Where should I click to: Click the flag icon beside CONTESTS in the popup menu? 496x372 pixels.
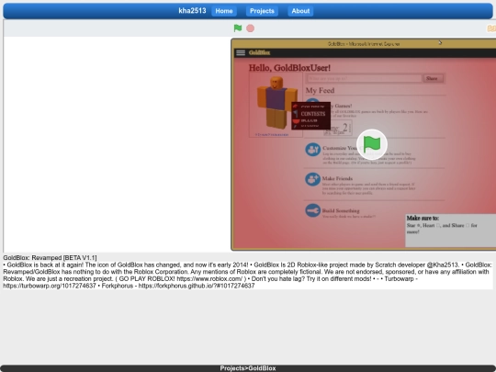(x=296, y=114)
